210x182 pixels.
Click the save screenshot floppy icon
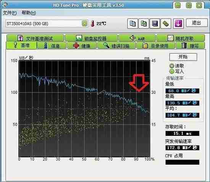click(x=155, y=24)
